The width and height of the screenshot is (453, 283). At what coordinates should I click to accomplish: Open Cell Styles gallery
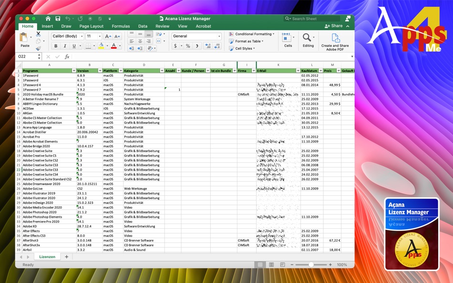point(242,49)
